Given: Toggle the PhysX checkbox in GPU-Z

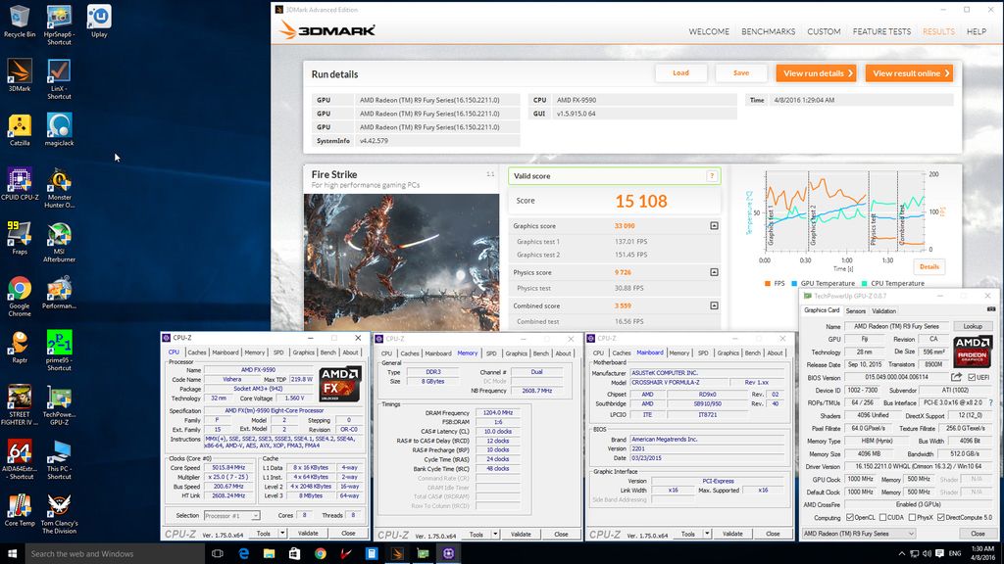Looking at the screenshot, I should pyautogui.click(x=914, y=517).
